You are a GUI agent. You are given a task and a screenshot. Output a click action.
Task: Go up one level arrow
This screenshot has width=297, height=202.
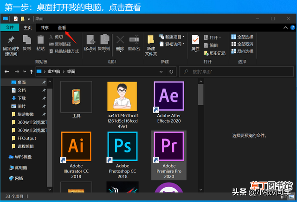coord(31,71)
